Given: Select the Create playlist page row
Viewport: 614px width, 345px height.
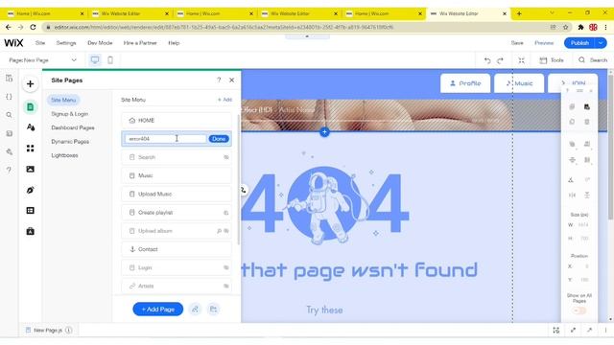Looking at the screenshot, I should 177,213.
